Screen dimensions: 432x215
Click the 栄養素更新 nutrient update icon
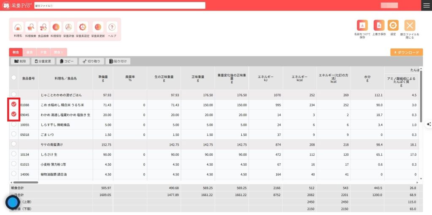click(x=97, y=28)
